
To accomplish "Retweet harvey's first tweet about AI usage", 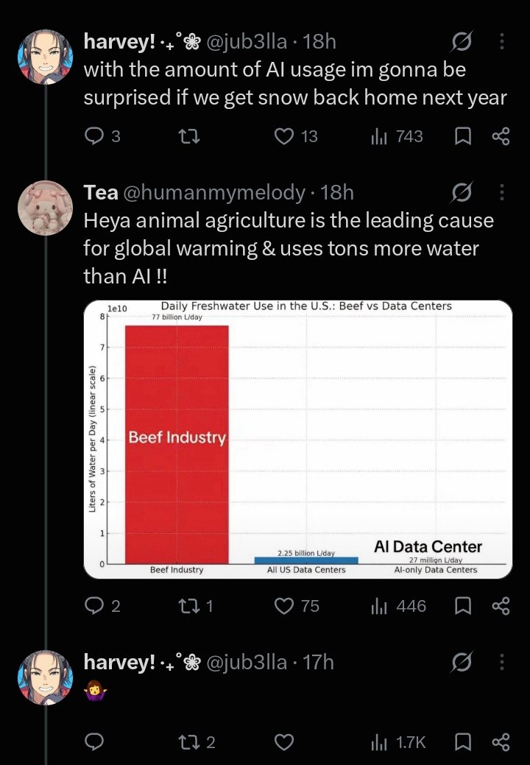I will (x=189, y=136).
